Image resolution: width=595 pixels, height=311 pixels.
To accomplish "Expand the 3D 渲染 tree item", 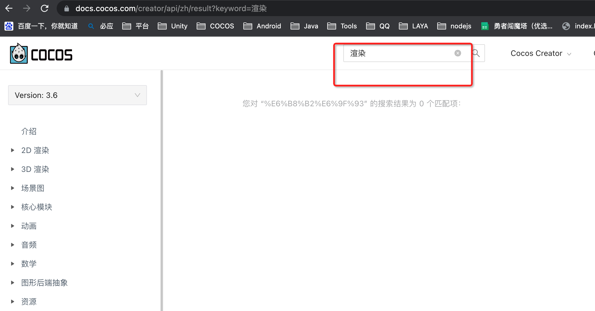I will coord(12,169).
